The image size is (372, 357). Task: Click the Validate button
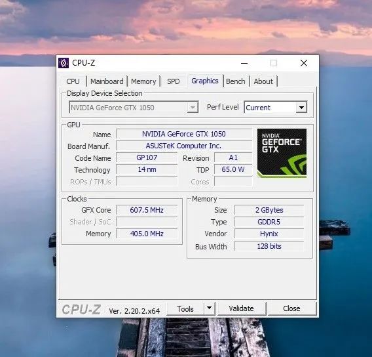tap(241, 308)
